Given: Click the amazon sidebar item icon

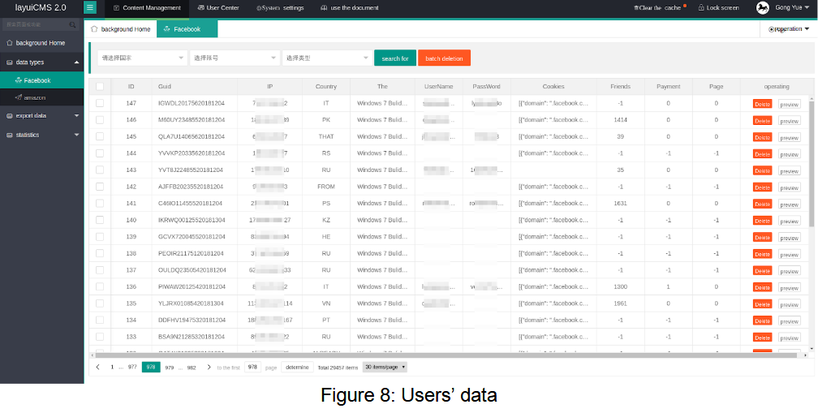Looking at the screenshot, I should (18, 97).
